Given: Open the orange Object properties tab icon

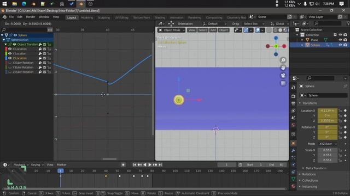Looking at the screenshot, I should coord(293,143).
